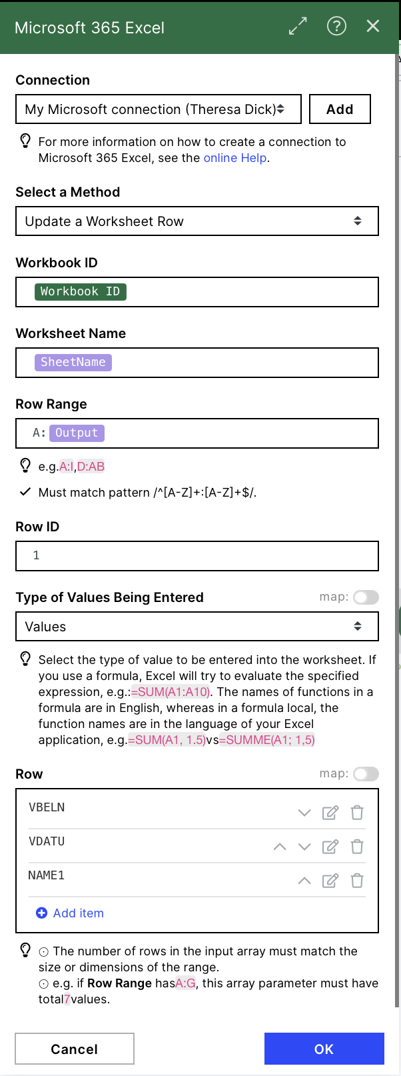Move the VDATU item up

pos(280,847)
